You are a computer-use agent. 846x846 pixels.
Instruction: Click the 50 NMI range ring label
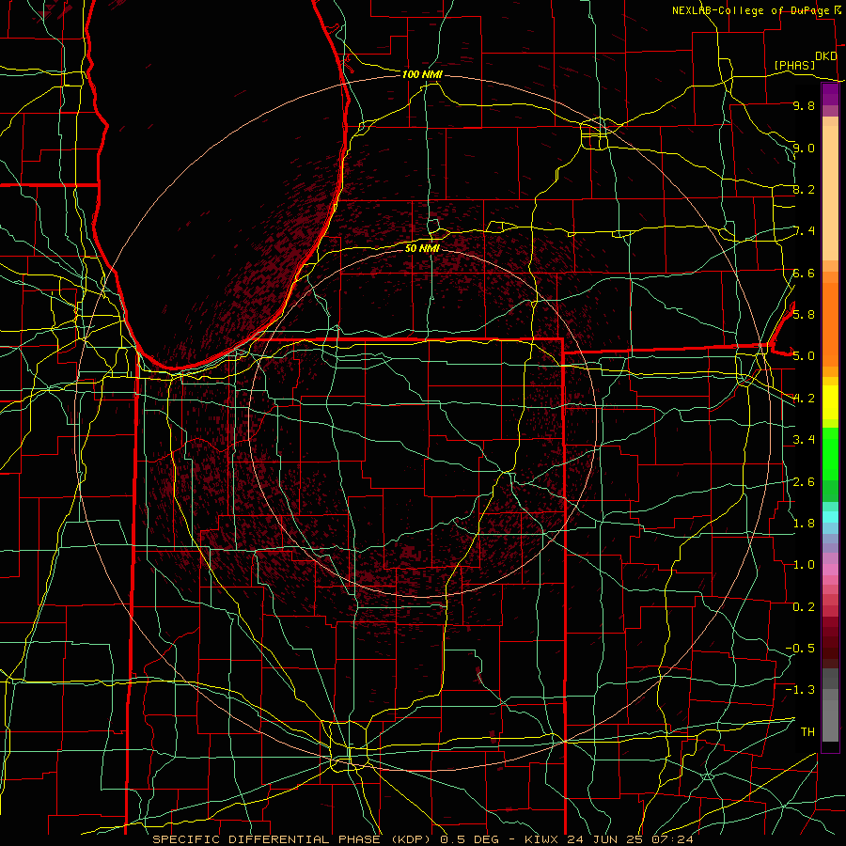coord(422,248)
